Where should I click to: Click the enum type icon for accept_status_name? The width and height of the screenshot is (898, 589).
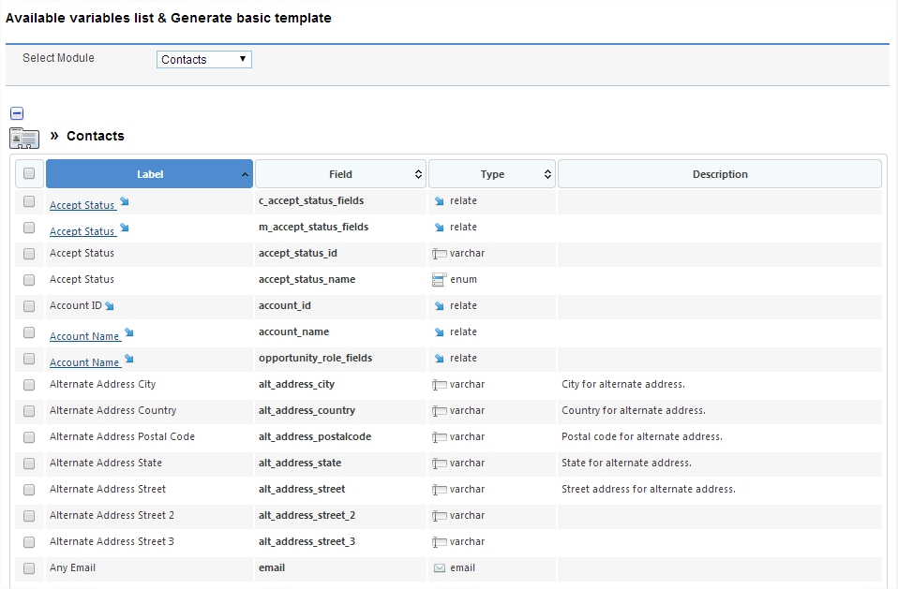(x=439, y=280)
